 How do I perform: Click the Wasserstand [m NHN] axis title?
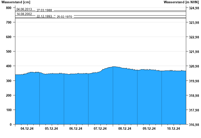coord(182,2)
